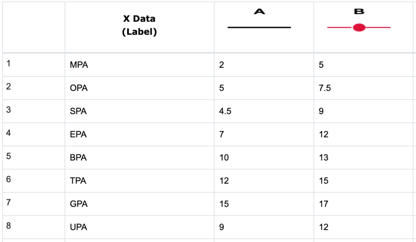Click the TPA label cell
The width and height of the screenshot is (416, 242).
(78, 181)
